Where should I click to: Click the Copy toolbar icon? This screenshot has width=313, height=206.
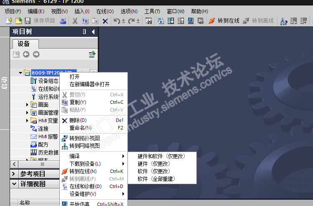(x=85, y=21)
